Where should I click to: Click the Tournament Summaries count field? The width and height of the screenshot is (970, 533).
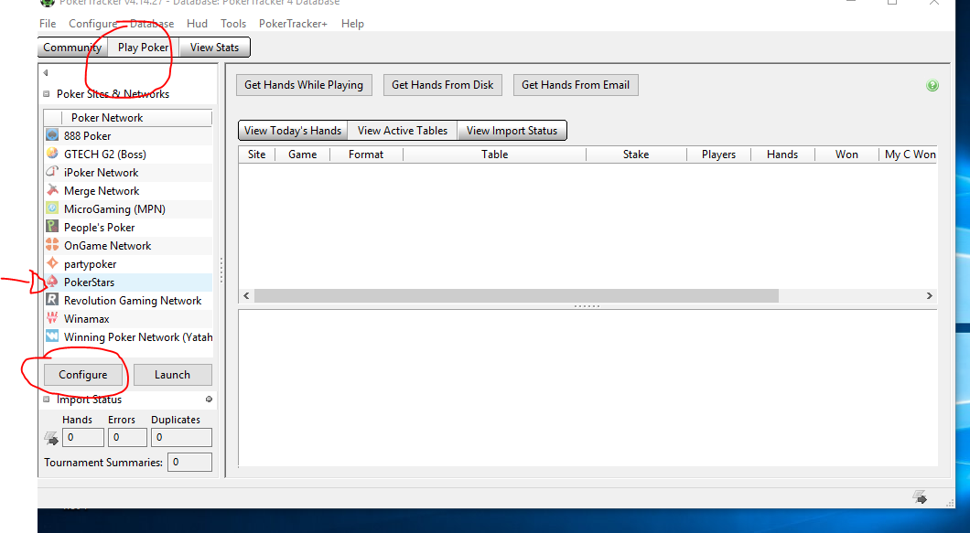pyautogui.click(x=190, y=463)
